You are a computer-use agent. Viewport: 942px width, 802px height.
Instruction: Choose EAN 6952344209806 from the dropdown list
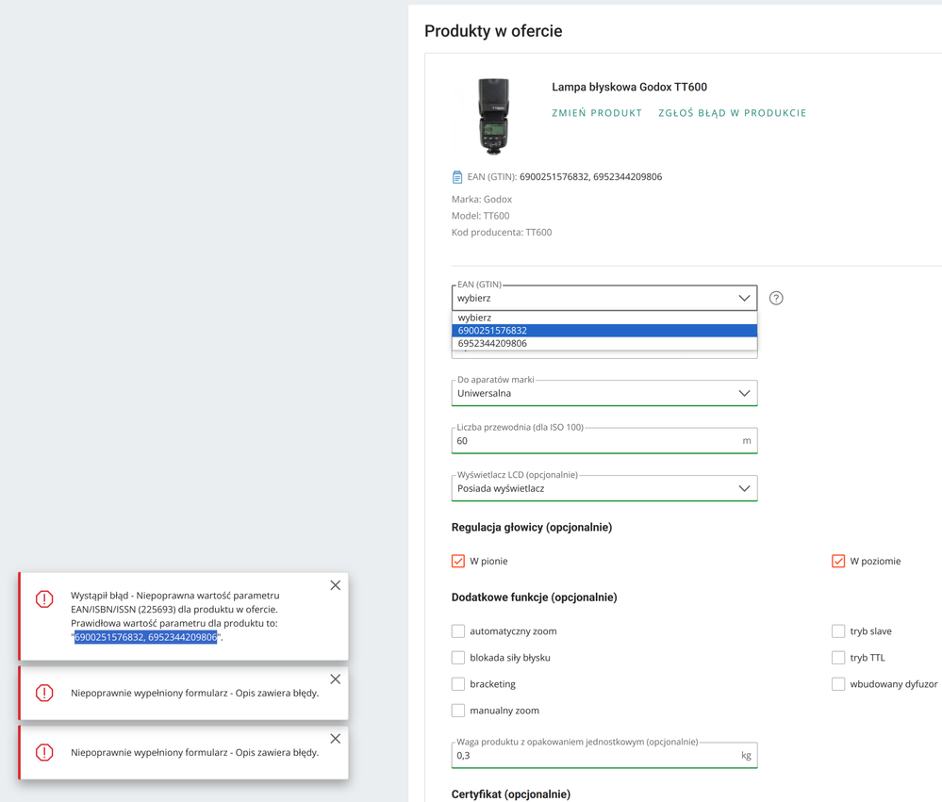(x=603, y=343)
